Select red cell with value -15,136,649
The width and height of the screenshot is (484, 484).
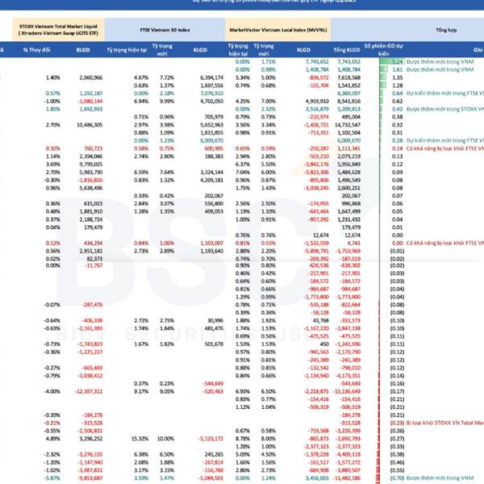coord(346,391)
